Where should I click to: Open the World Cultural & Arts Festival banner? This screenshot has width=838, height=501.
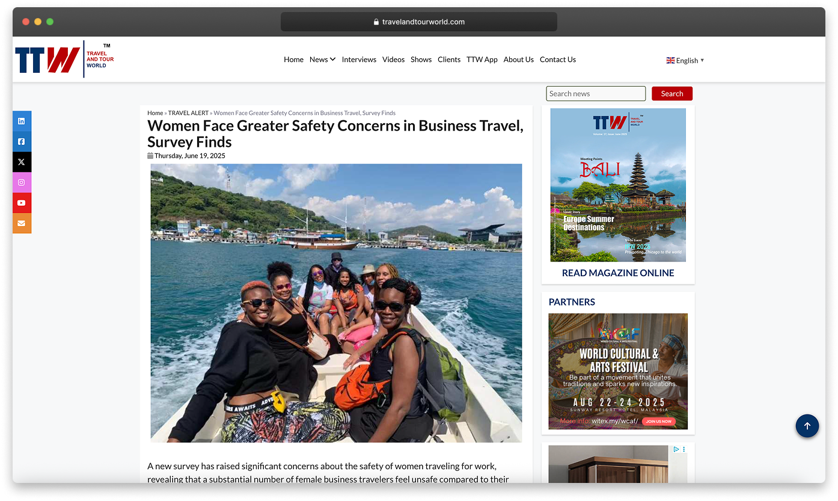(618, 371)
